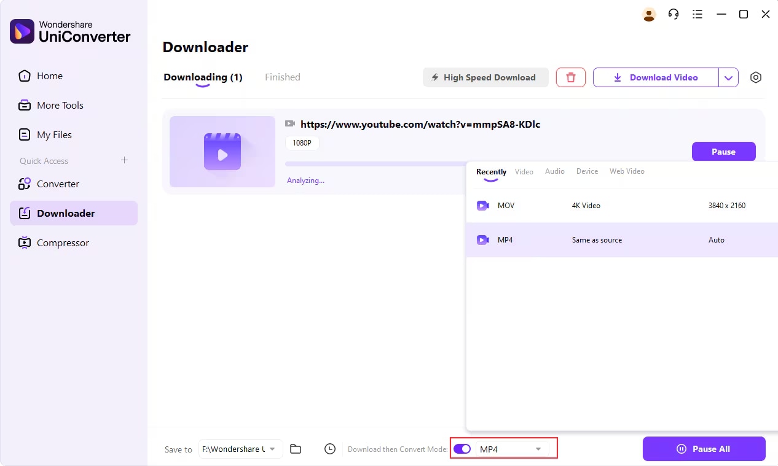The height and width of the screenshot is (466, 778).
Task: Click the camera icon beside YouTube URL
Action: click(x=290, y=124)
